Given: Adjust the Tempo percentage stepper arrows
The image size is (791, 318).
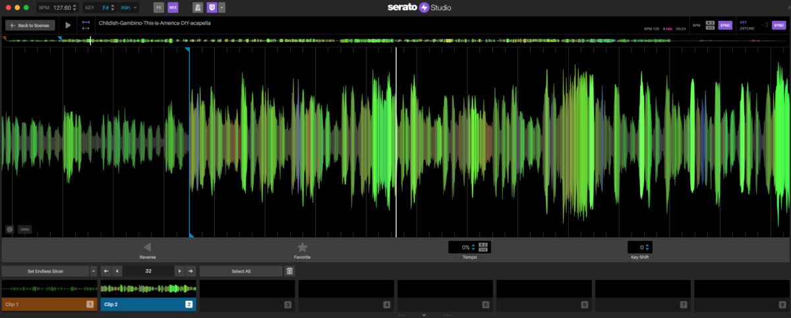Looking at the screenshot, I should 474,248.
